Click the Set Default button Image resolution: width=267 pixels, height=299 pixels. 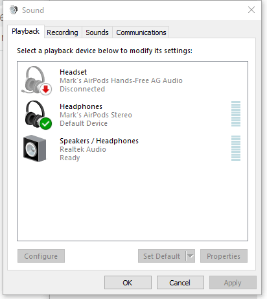click(162, 256)
